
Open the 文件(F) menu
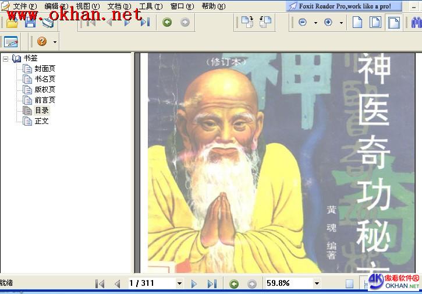(25, 6)
